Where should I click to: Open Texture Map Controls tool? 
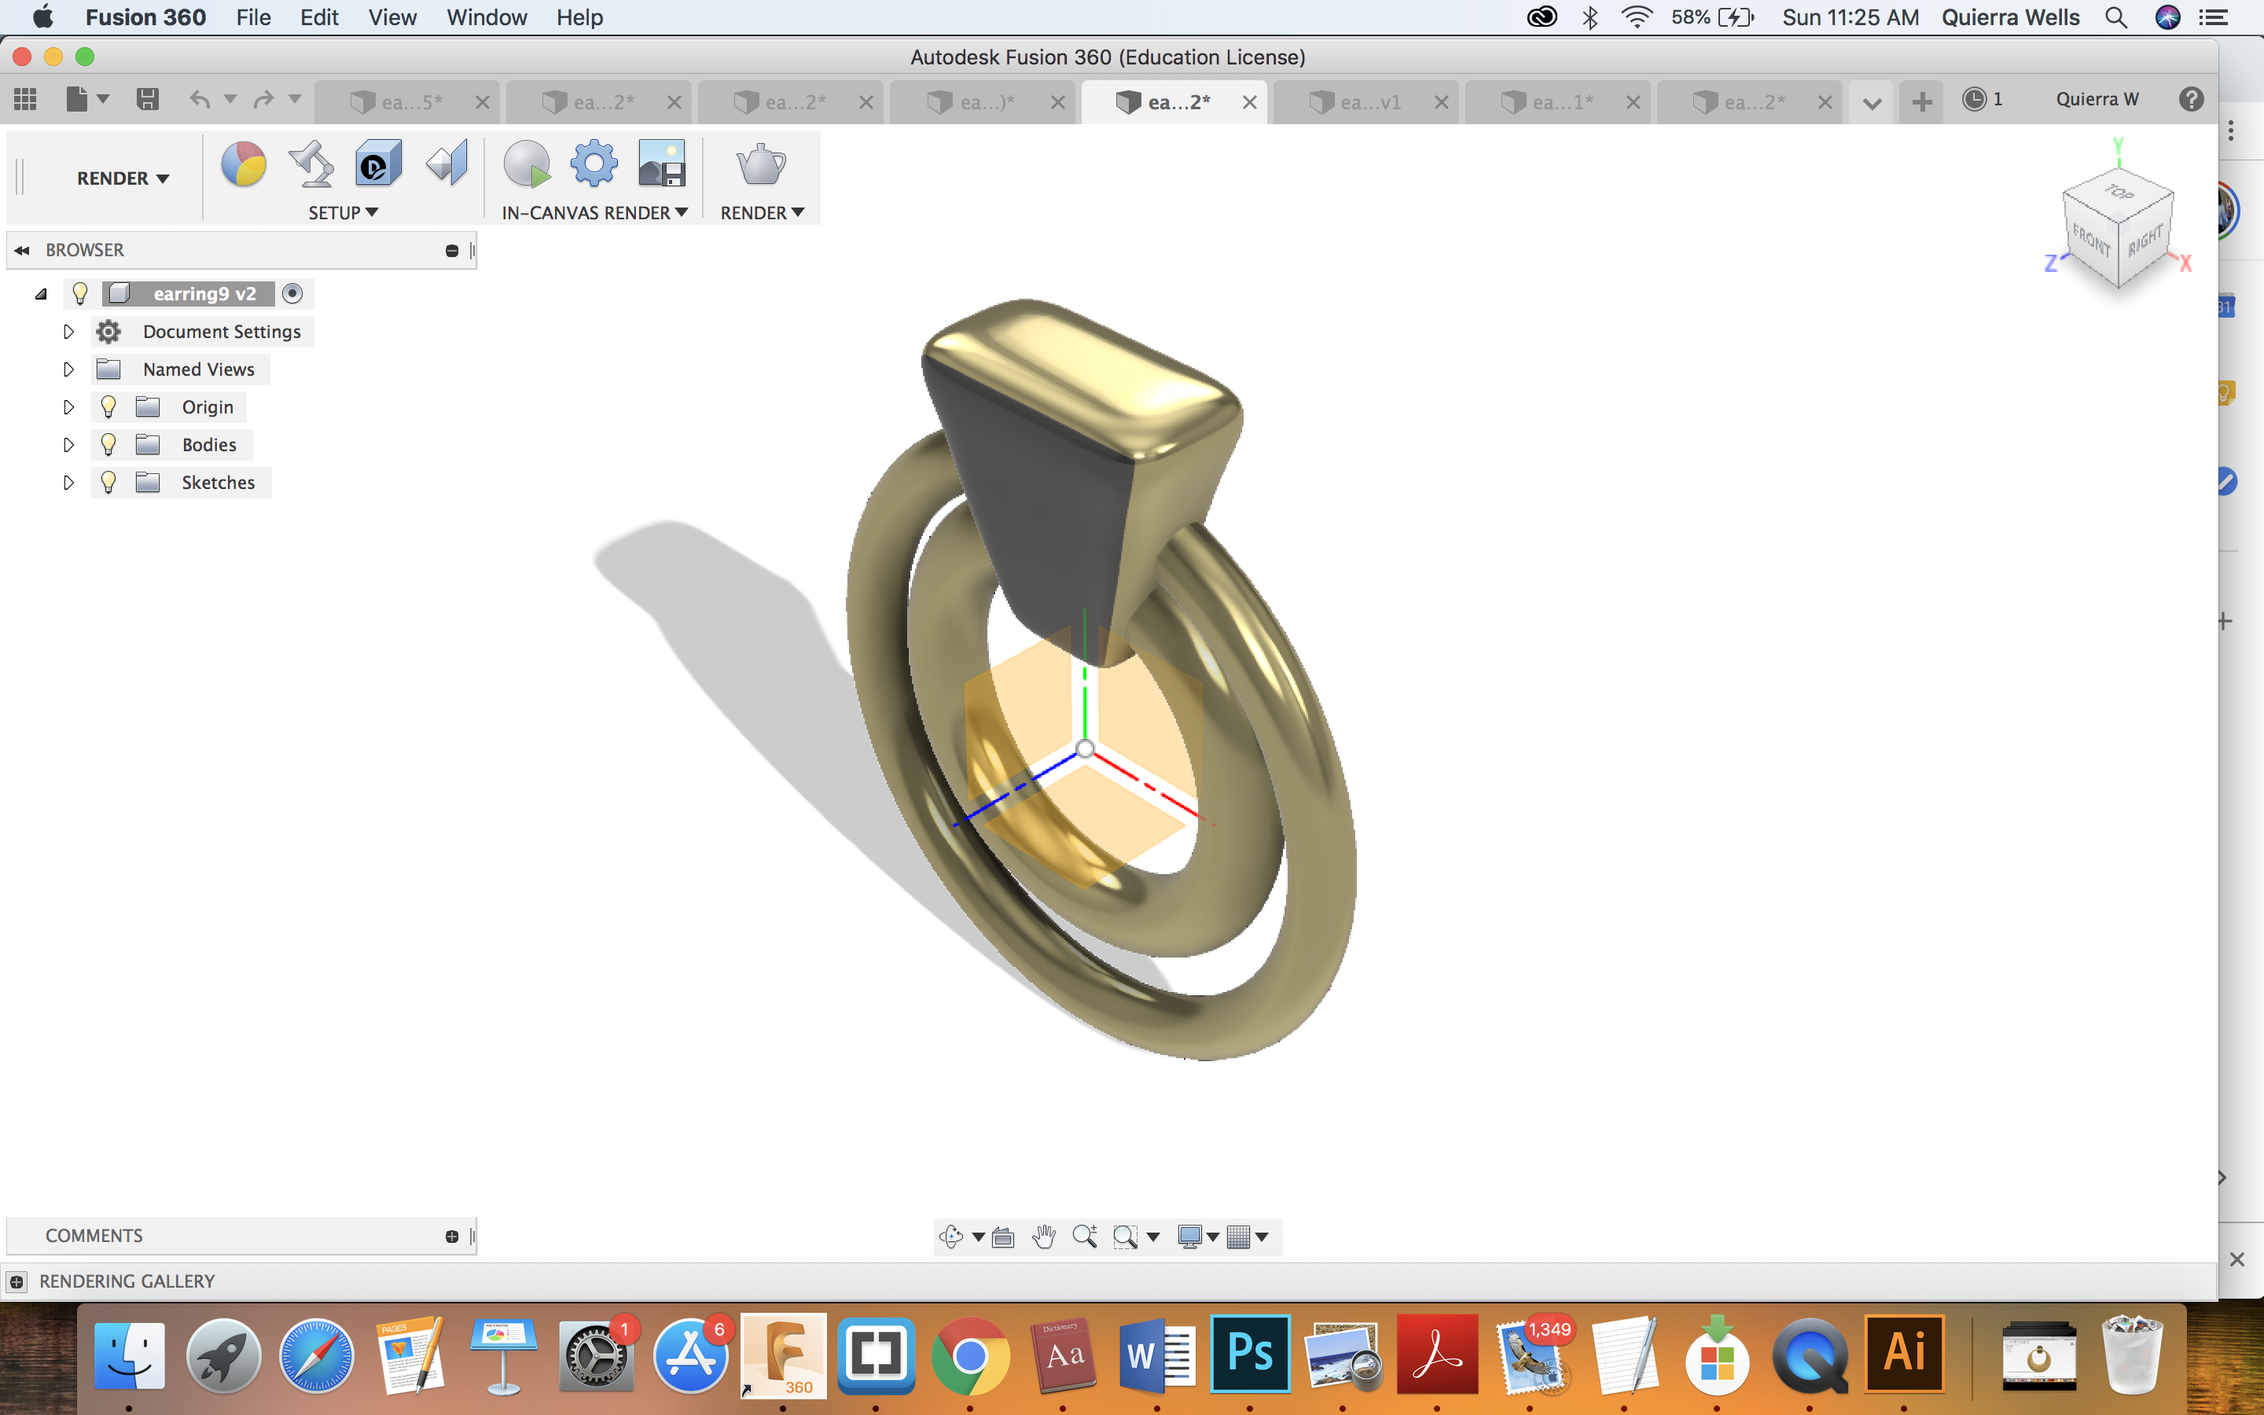tap(447, 165)
